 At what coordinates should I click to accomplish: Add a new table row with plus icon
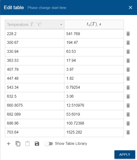coord(9,144)
